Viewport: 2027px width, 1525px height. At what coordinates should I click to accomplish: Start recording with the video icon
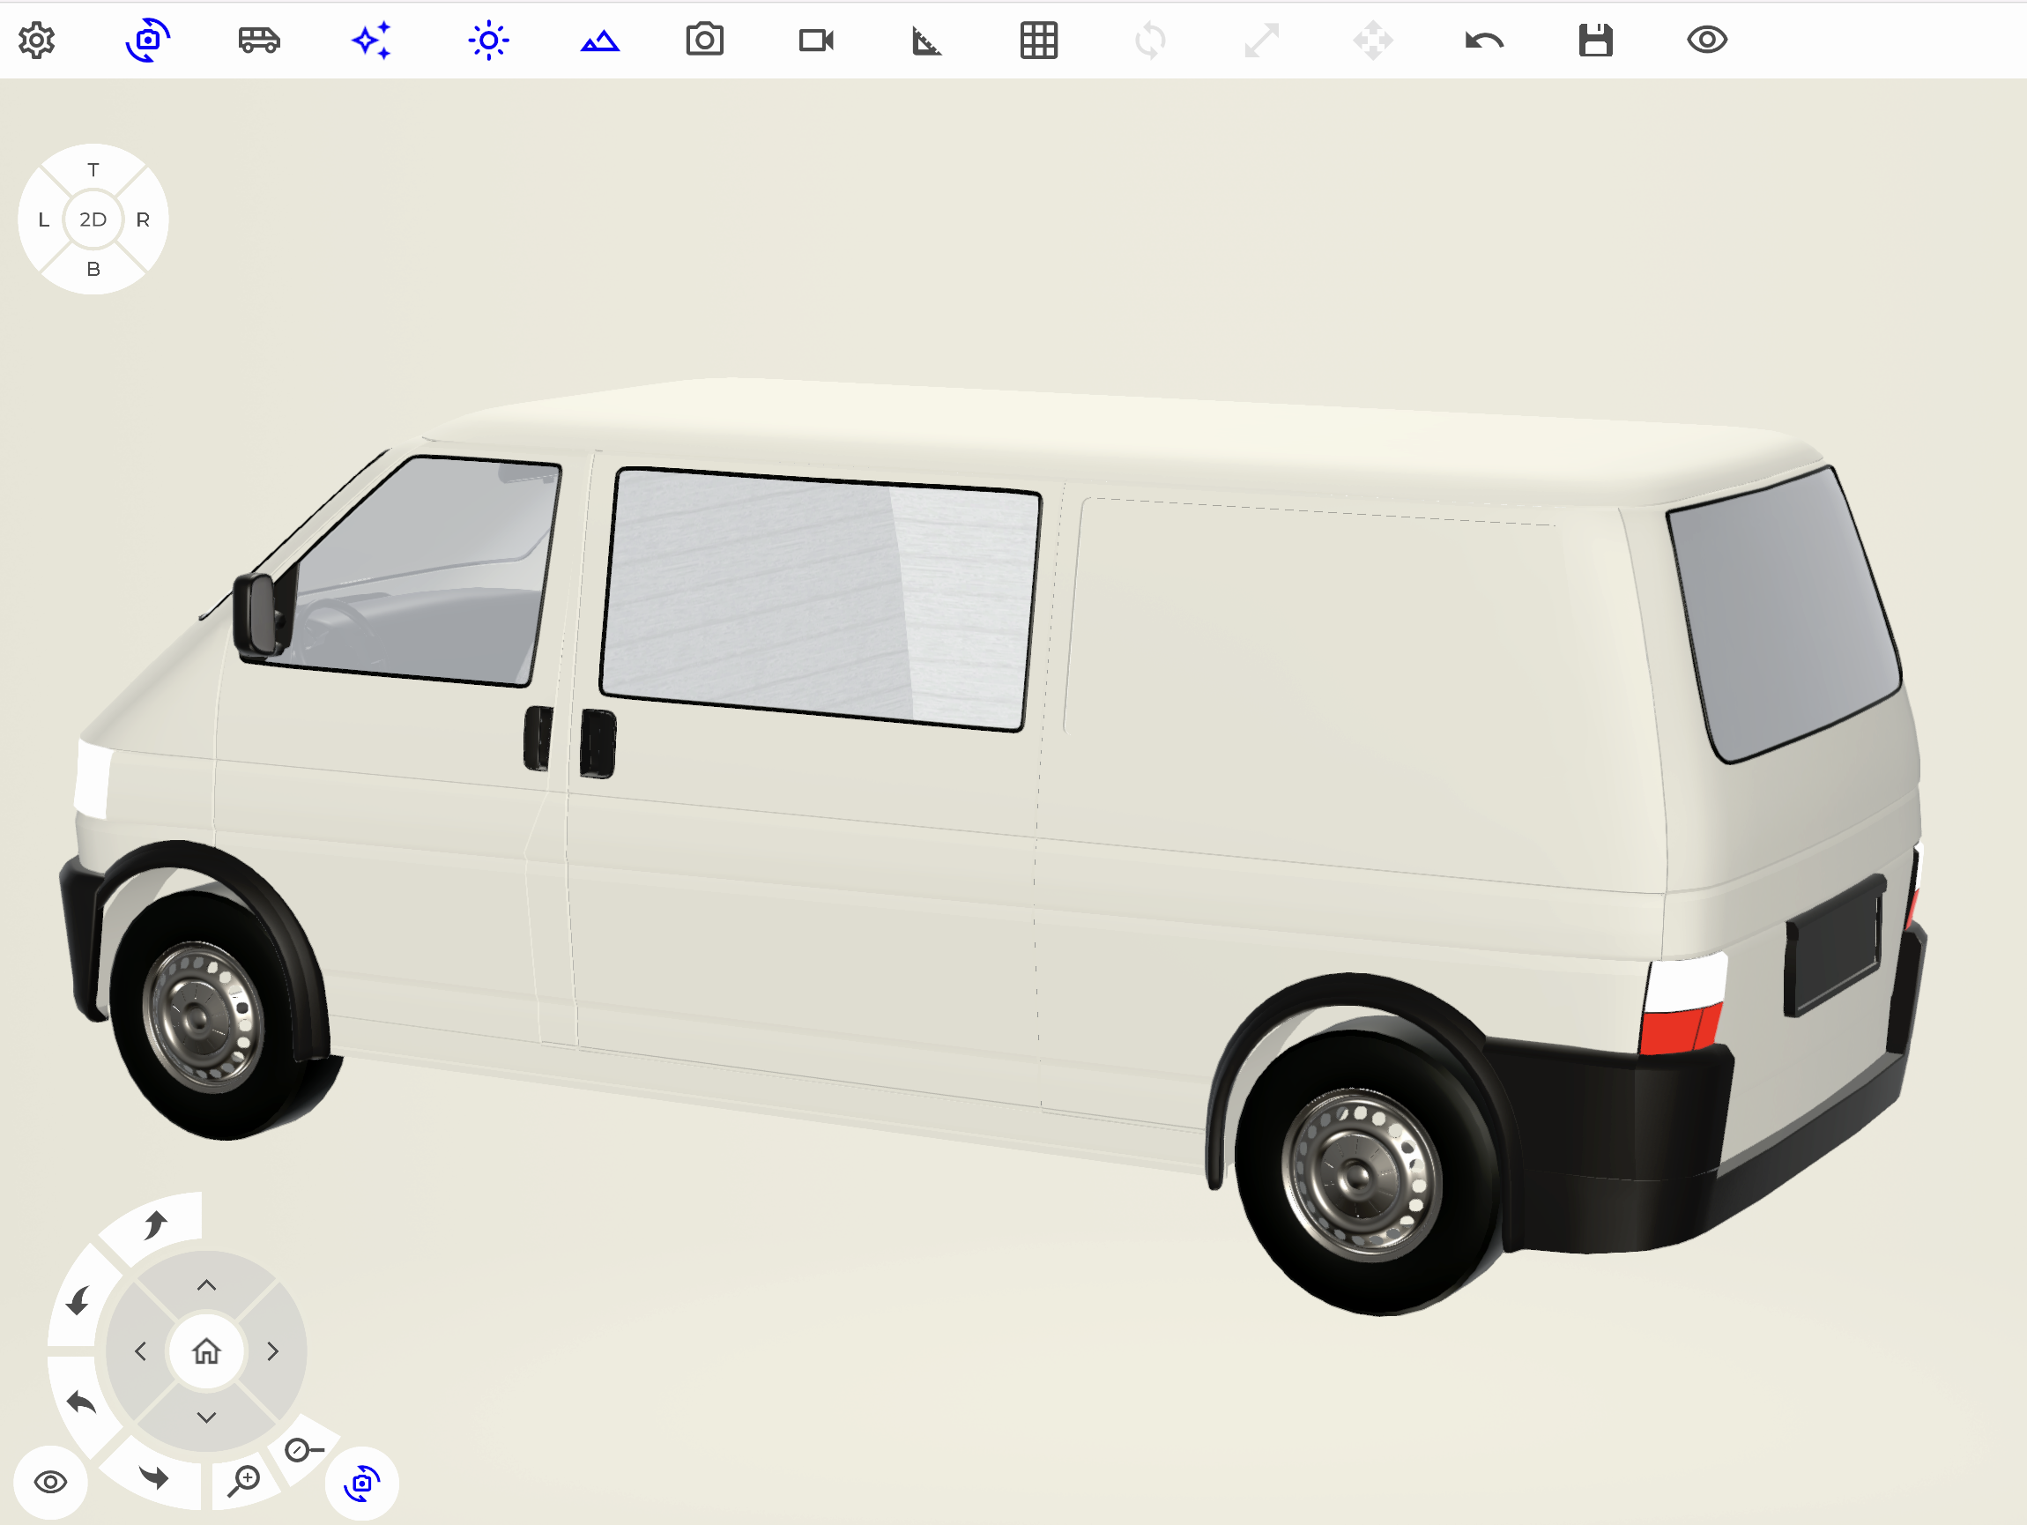pos(815,41)
